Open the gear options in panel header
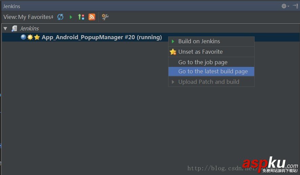Screen dimensions: 300x175 (x=285, y=6)
